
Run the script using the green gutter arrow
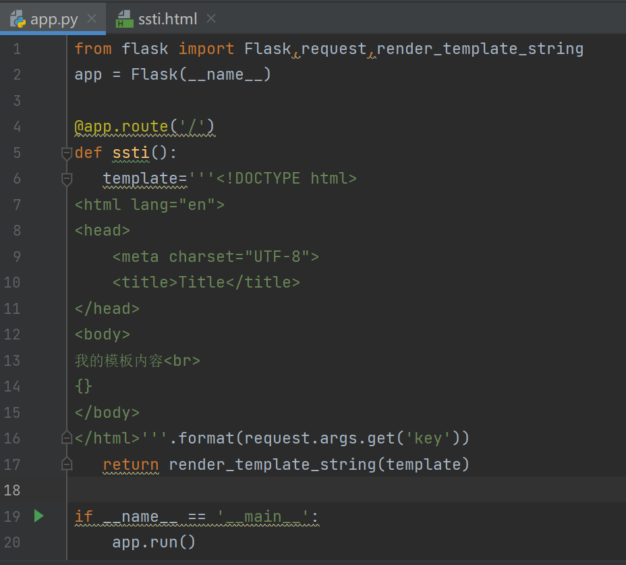tap(38, 516)
